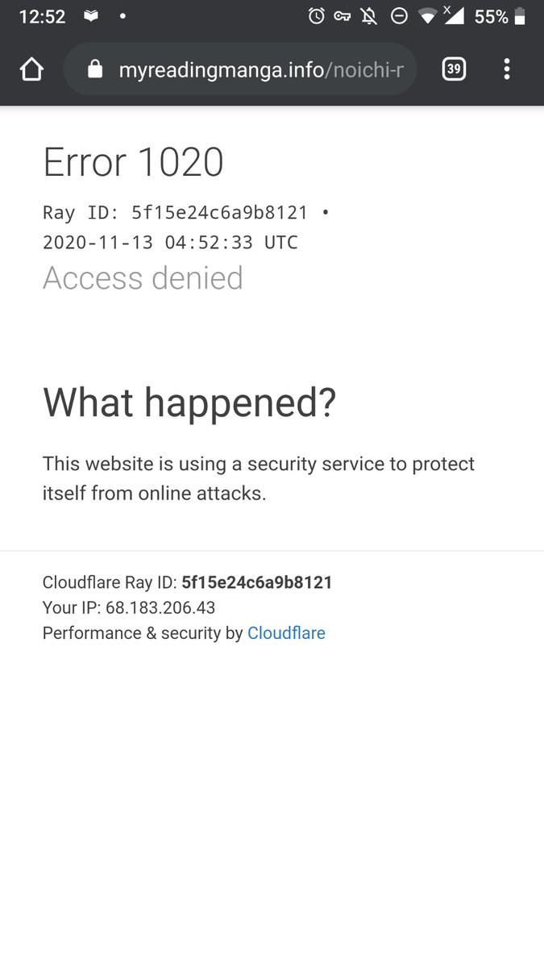Open the tab switcher showing 39 tabs
Viewport: 544px width, 968px height.
pyautogui.click(x=454, y=69)
